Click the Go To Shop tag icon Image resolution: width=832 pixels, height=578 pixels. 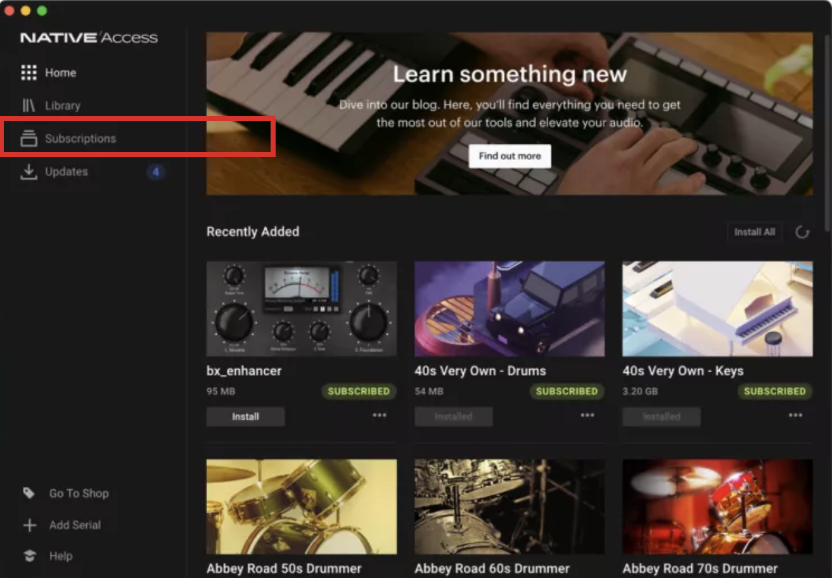pos(29,493)
